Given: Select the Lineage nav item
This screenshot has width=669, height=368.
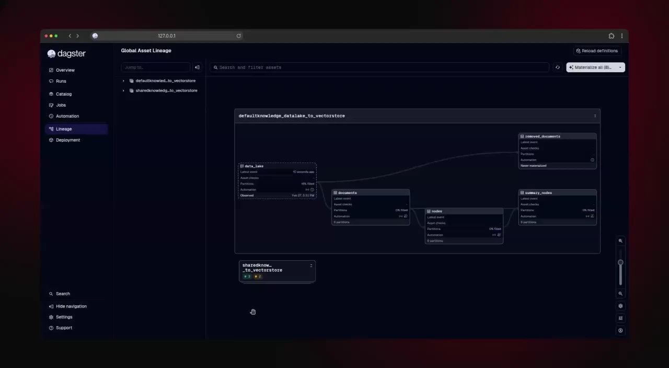Looking at the screenshot, I should 76,129.
